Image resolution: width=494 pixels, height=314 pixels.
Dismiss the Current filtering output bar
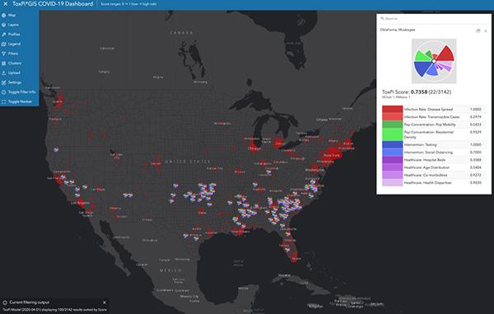(105, 302)
